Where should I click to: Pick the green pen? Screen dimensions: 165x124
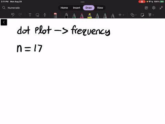pyautogui.click(x=74, y=15)
